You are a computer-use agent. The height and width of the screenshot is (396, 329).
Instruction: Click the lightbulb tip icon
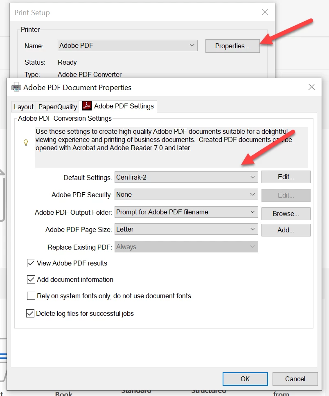pos(26,142)
